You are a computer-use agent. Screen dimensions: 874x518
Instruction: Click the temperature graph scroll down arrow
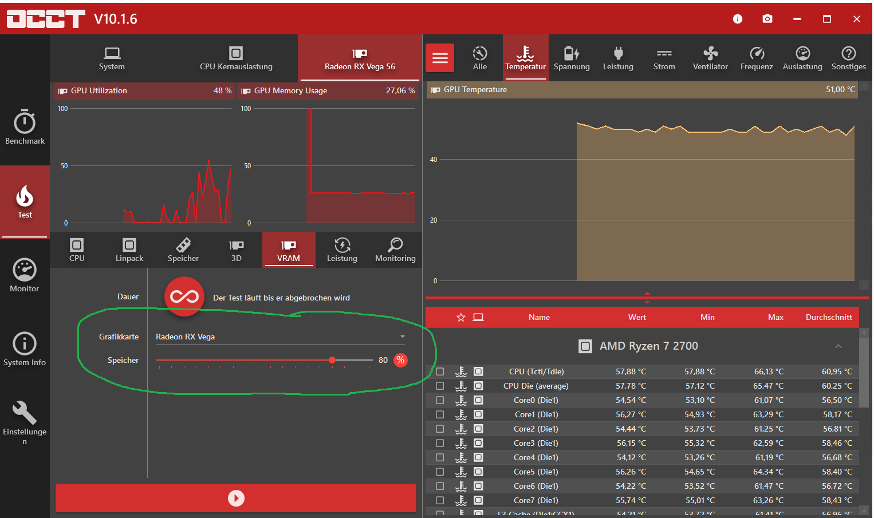[x=864, y=284]
